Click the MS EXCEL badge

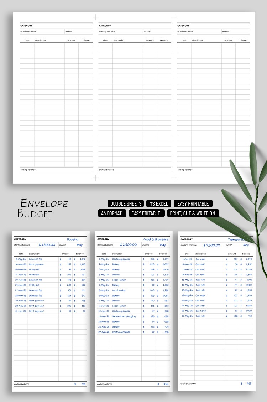159,203
